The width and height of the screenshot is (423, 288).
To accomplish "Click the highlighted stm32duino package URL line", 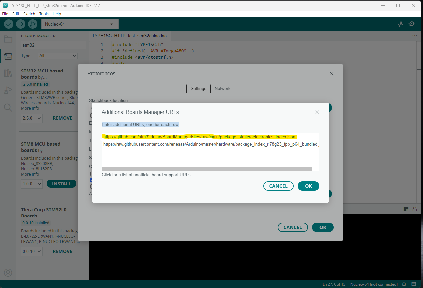I will point(199,137).
